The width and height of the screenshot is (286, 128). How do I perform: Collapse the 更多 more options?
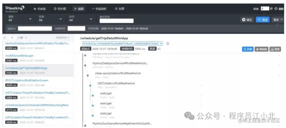278,20
